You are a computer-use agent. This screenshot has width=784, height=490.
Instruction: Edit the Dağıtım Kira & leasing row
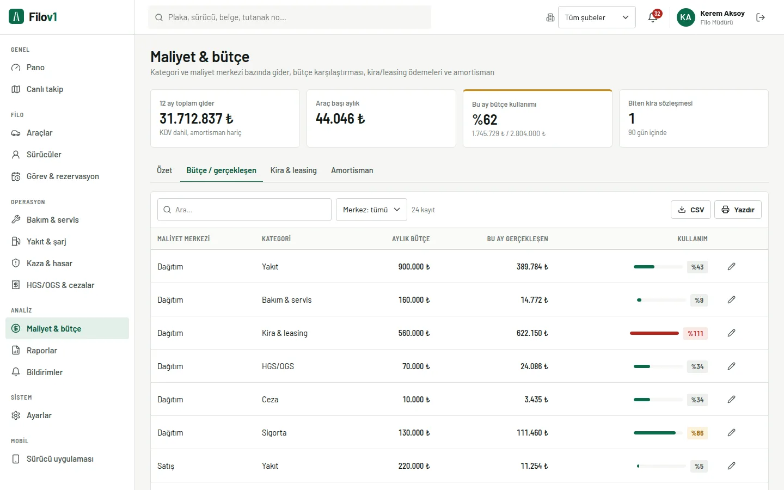tap(731, 333)
